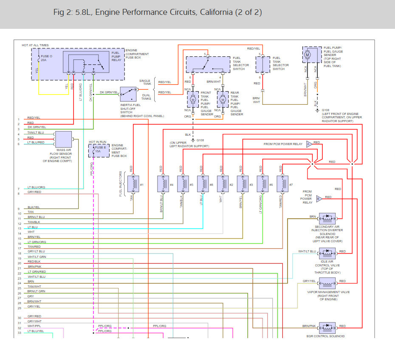Viewport: 395px width, 347px height.
Task: Click the DUAL TANKS label
Action: 147,97
